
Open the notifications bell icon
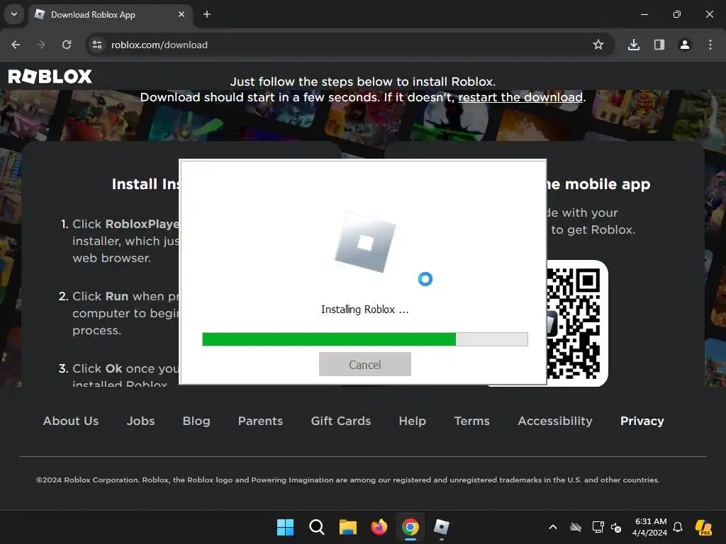(678, 527)
